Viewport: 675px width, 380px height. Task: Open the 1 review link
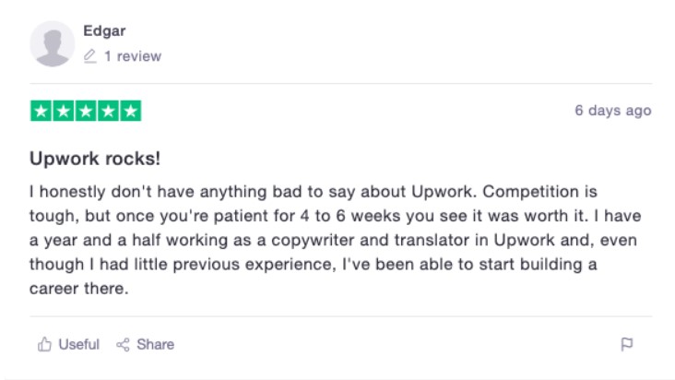click(x=133, y=56)
